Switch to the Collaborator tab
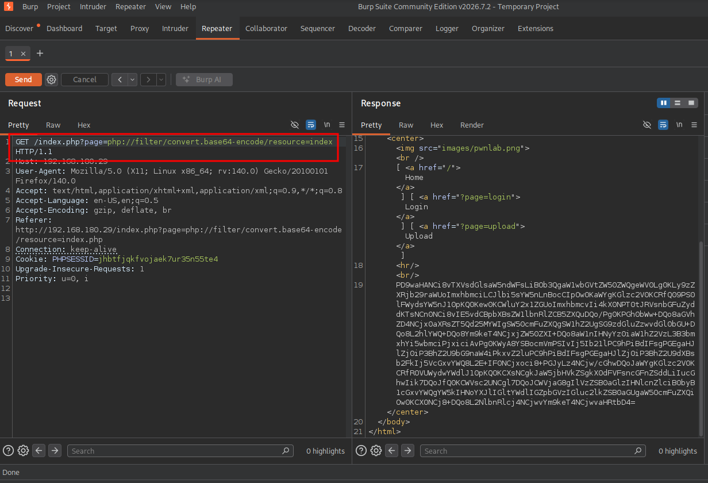Viewport: 708px width, 483px height. click(266, 28)
